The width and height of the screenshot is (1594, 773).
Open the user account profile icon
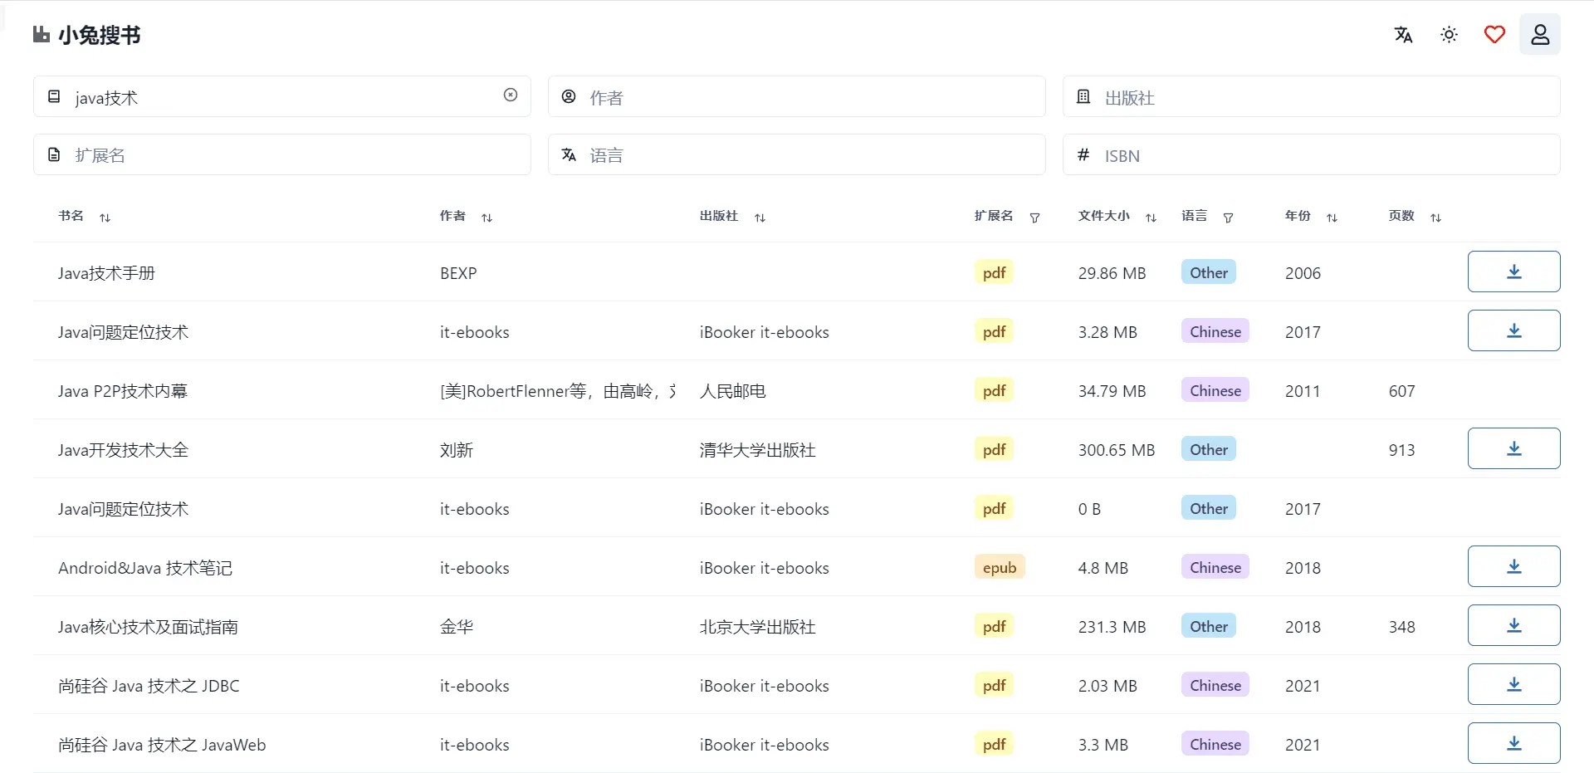pos(1541,35)
